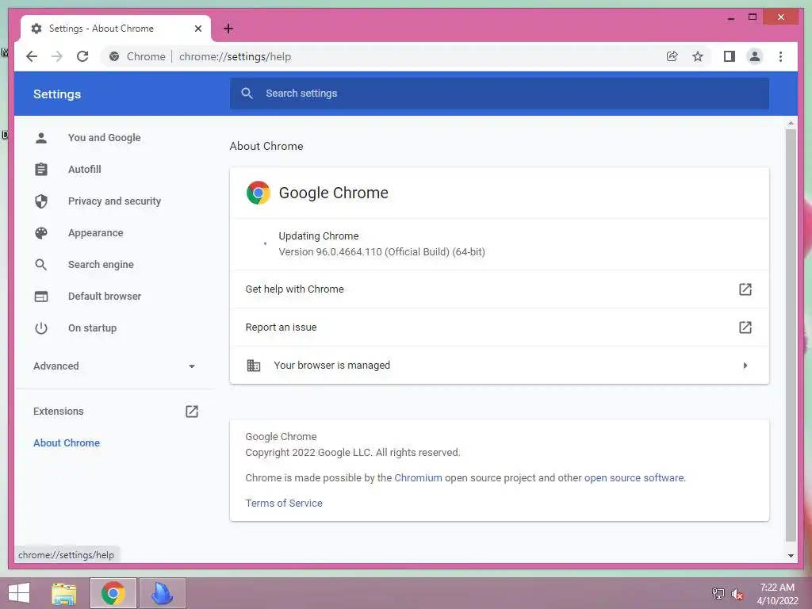The height and width of the screenshot is (609, 812).
Task: Click the site info icon in address bar
Action: coord(114,56)
